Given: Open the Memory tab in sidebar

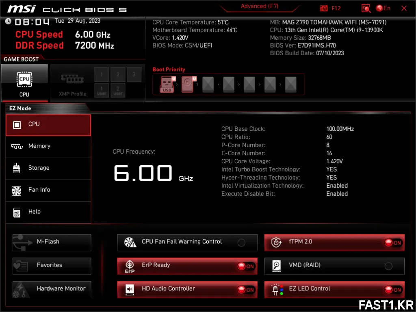Looking at the screenshot, I should point(48,147).
